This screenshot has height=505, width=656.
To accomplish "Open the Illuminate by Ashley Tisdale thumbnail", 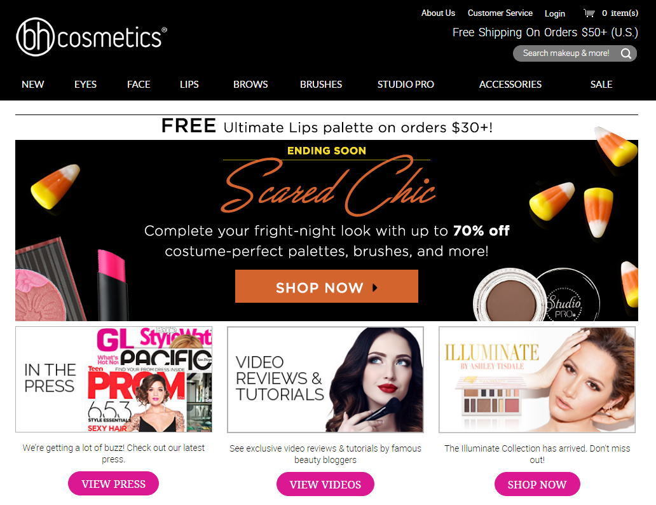I will point(536,379).
